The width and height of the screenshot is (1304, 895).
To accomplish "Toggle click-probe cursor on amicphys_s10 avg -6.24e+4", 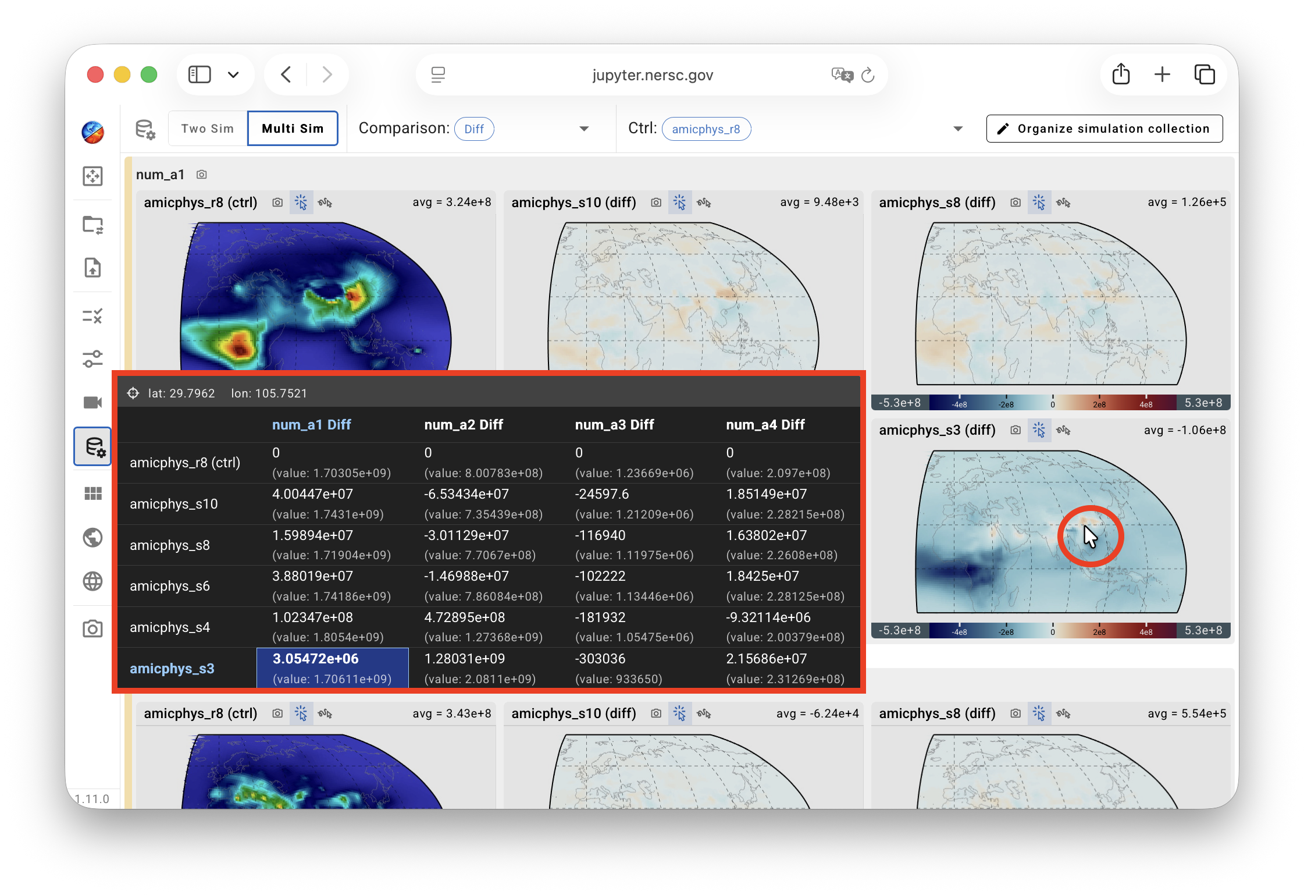I will click(x=680, y=713).
